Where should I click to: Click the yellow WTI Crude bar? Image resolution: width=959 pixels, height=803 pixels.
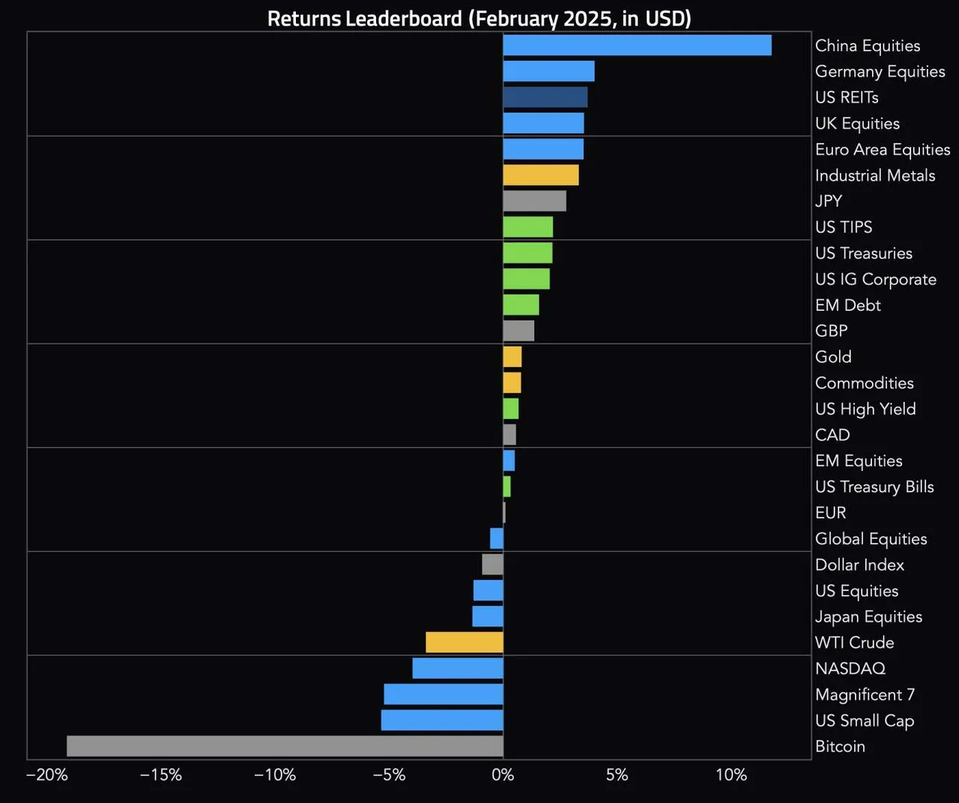[x=464, y=643]
